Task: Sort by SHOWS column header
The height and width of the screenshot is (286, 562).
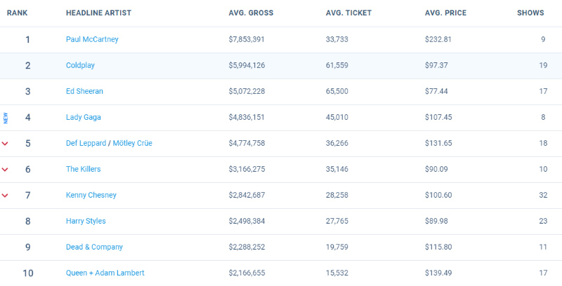Action: point(530,13)
